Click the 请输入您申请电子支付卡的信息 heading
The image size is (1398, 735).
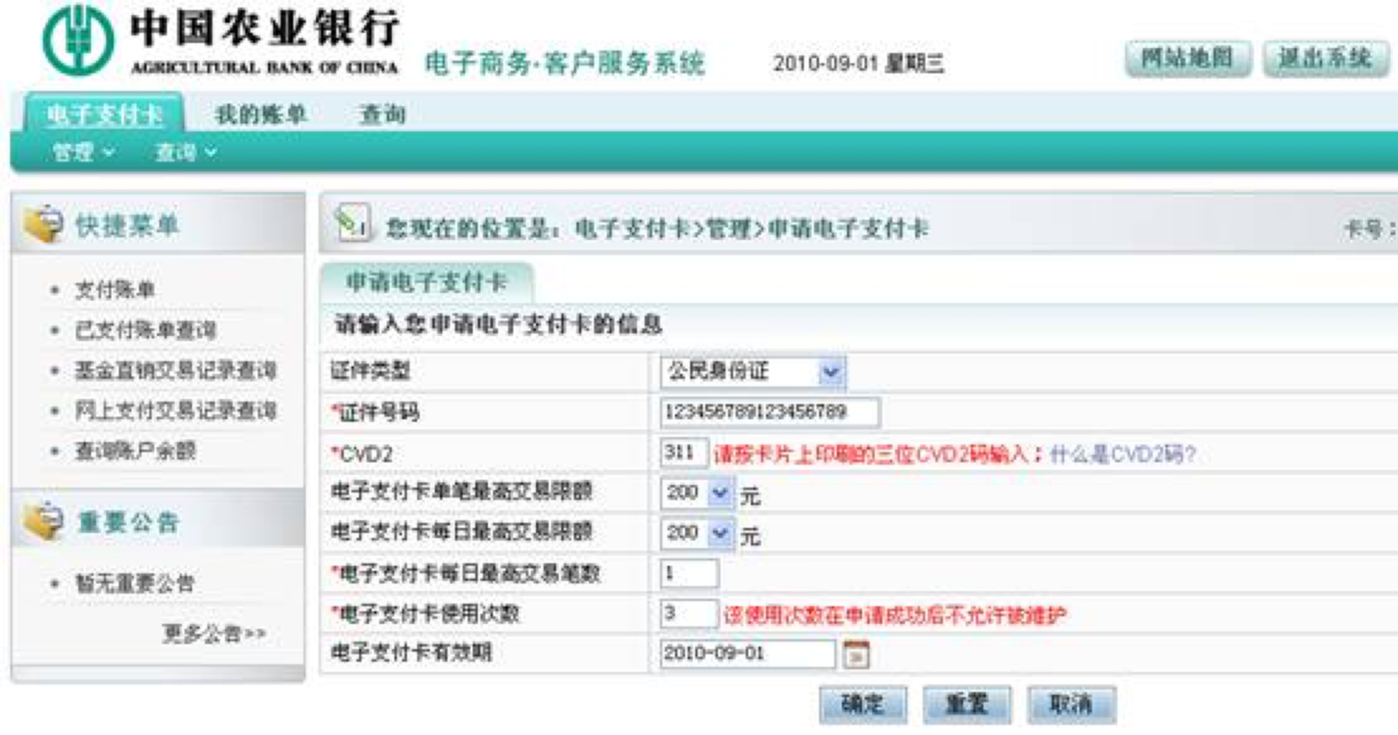[x=499, y=324]
